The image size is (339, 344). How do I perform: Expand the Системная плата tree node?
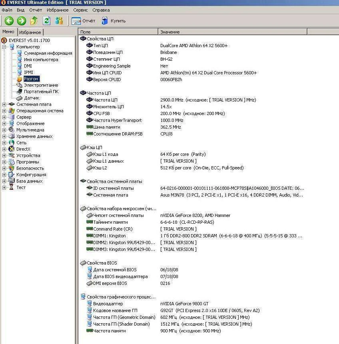[4, 104]
